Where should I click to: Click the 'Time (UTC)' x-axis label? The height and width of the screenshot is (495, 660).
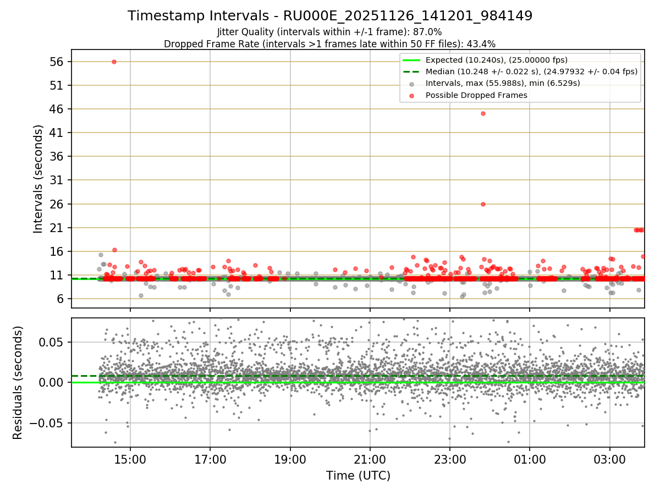(x=358, y=475)
